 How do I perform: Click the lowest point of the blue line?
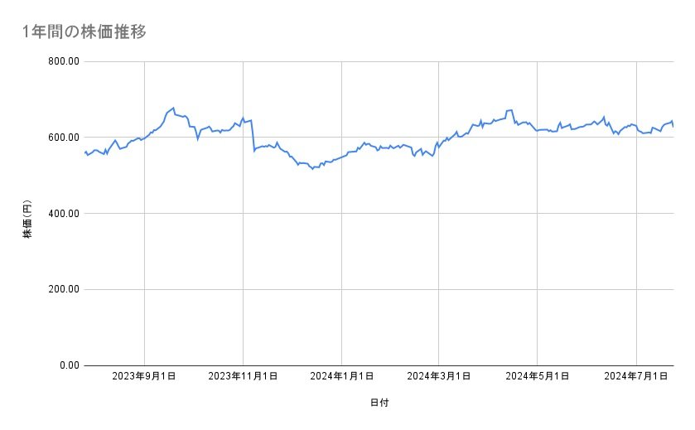coord(312,169)
